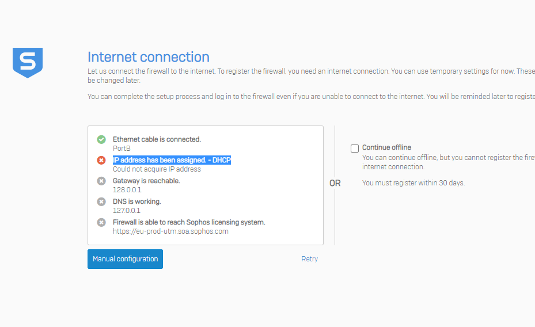This screenshot has height=327, width=535.
Task: Open Manual configuration
Action: pyautogui.click(x=125, y=259)
